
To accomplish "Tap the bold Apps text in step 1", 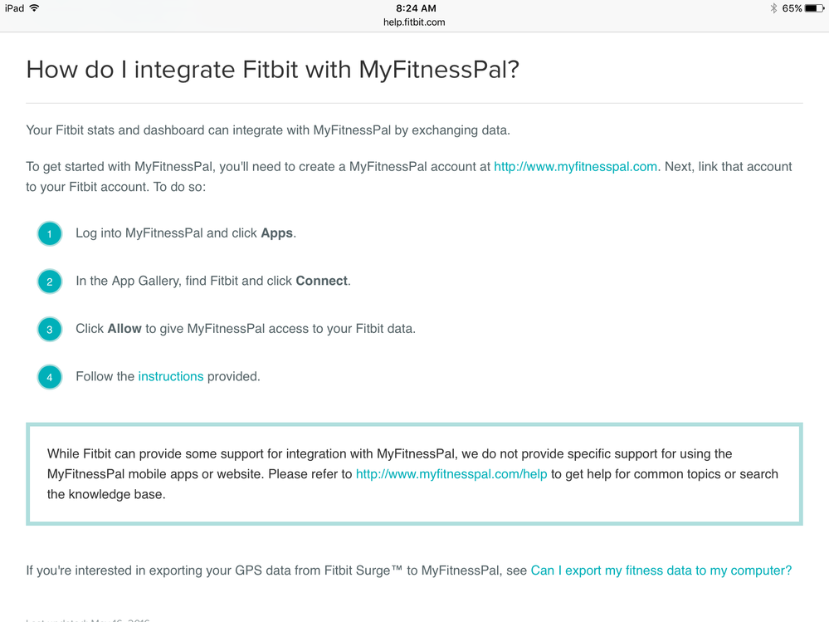I will point(276,233).
